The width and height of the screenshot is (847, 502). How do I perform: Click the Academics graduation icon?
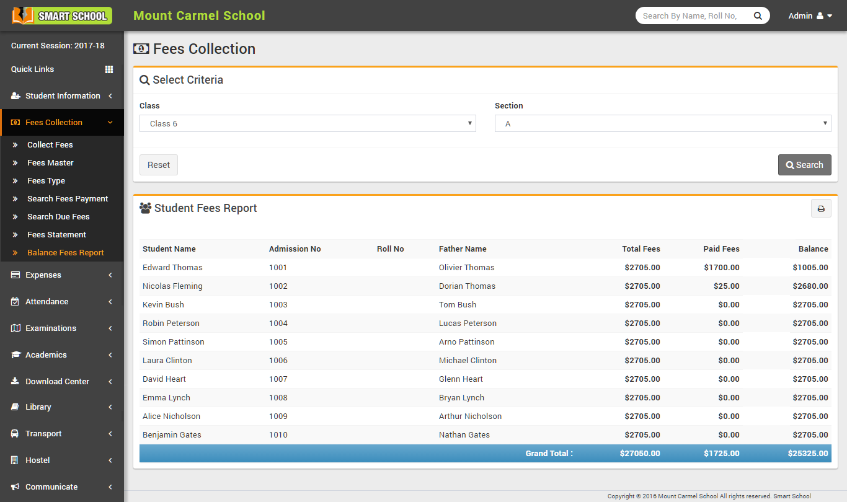pos(14,354)
